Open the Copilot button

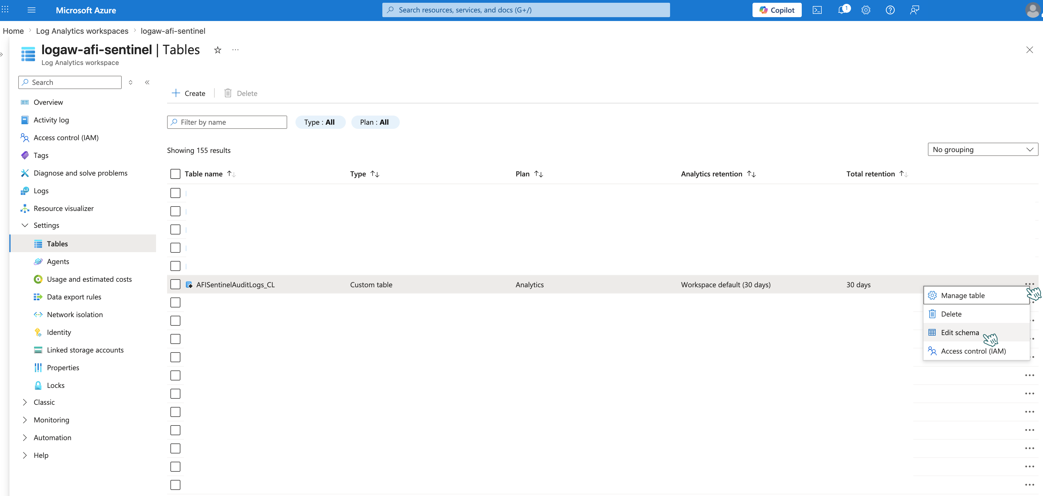[x=777, y=10]
